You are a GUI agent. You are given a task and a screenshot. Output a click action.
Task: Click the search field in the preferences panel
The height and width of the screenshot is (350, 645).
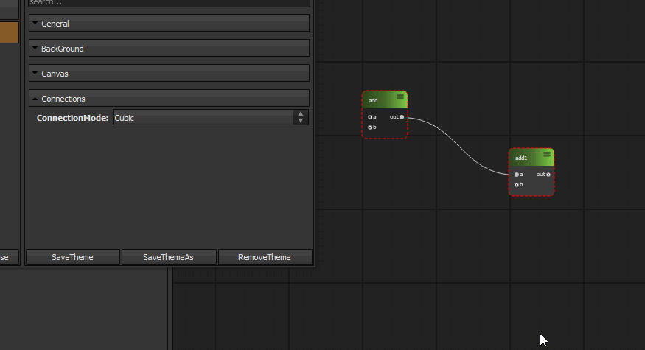coord(169,3)
